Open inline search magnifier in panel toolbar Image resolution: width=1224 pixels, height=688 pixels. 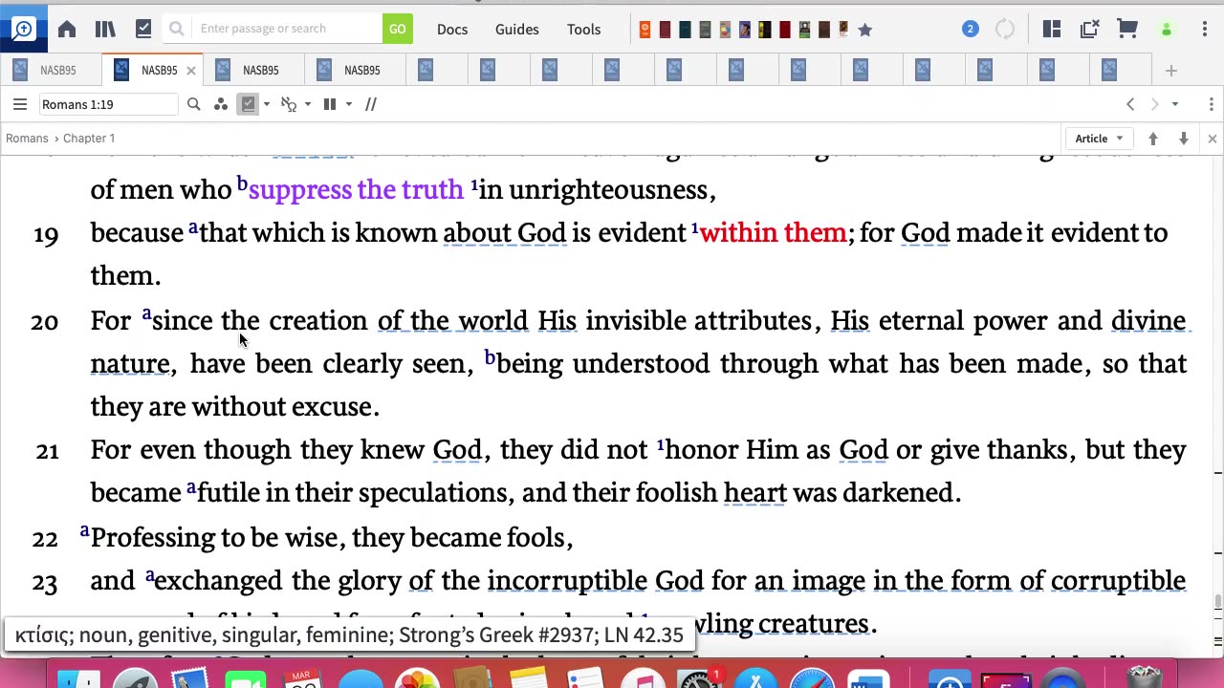pyautogui.click(x=194, y=104)
